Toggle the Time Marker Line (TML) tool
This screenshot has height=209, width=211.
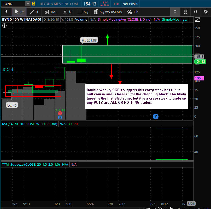tap(51, 12)
